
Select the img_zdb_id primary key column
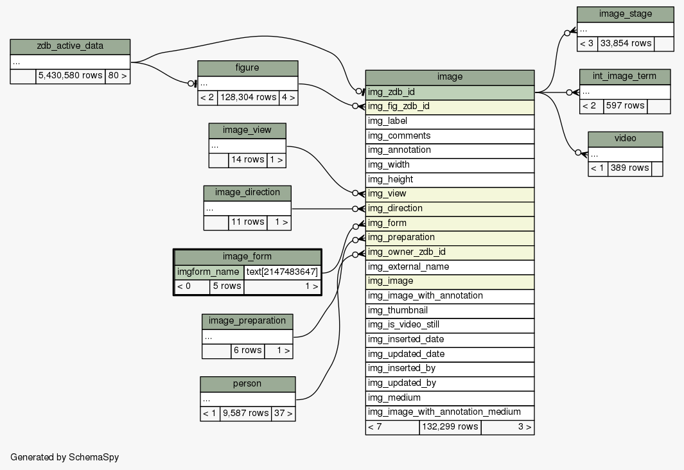click(450, 92)
